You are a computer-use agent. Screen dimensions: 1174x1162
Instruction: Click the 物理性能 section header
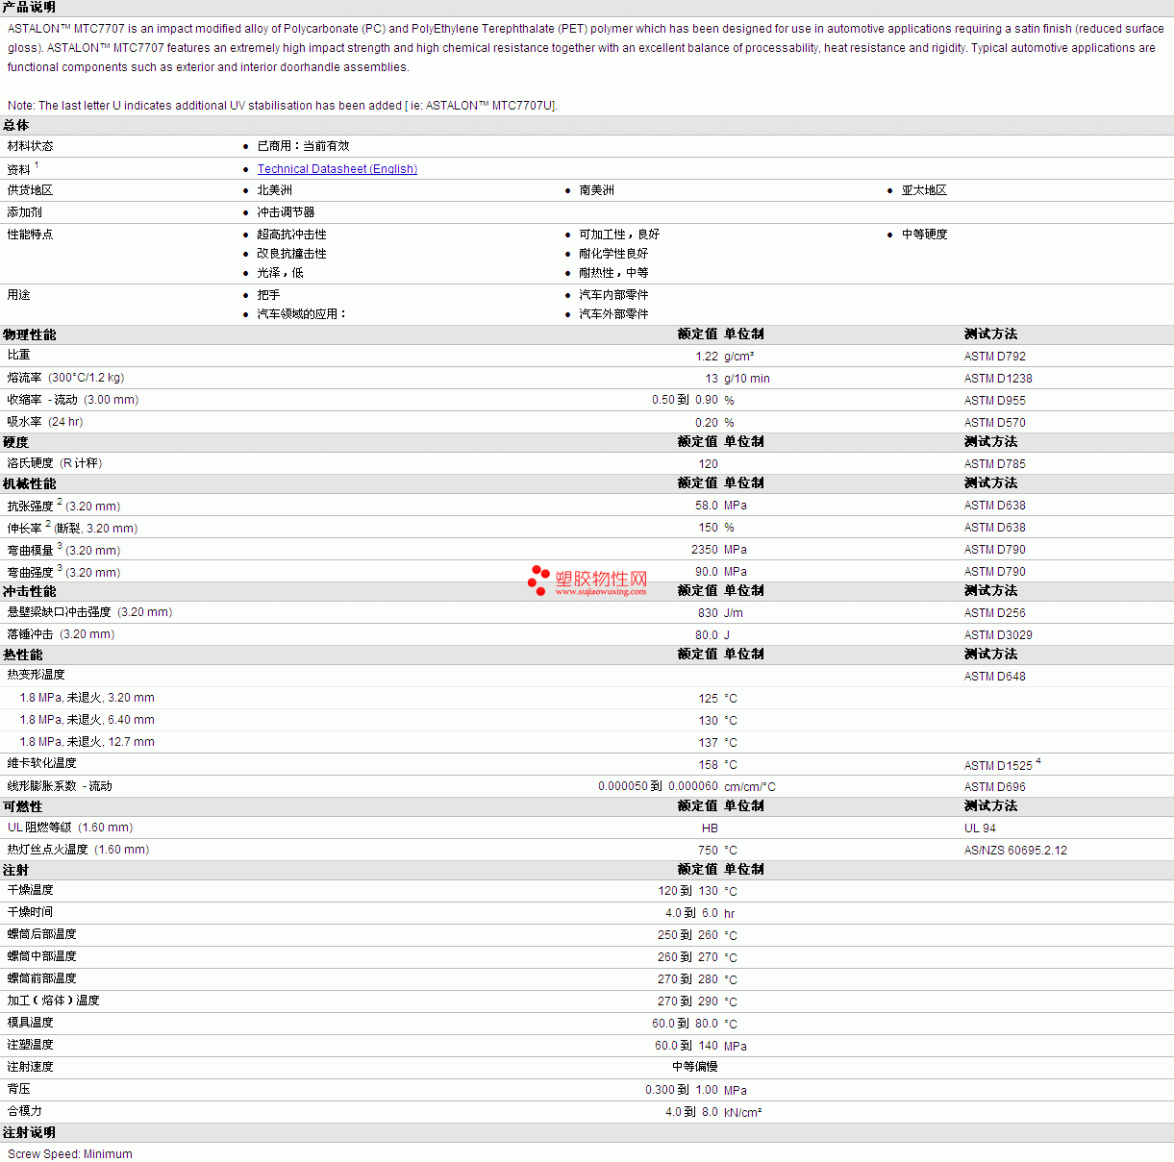coord(30,334)
